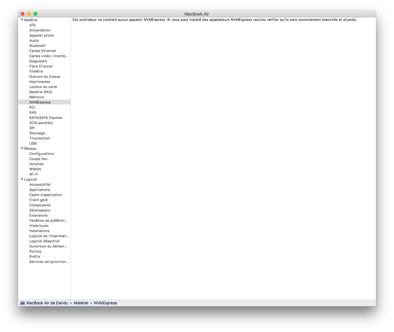Open Cartes Ethernet section

(x=42, y=51)
